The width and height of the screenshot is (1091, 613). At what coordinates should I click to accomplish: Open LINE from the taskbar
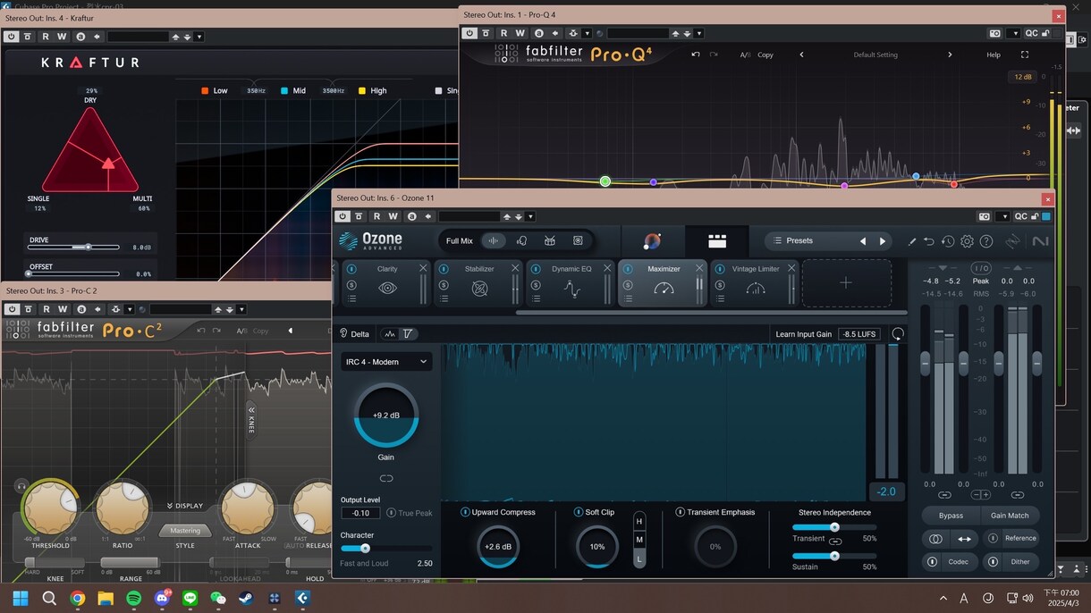pyautogui.click(x=189, y=598)
